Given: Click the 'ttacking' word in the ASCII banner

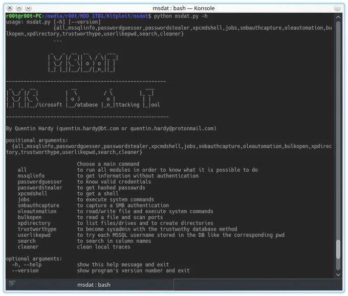Looking at the screenshot, I should (x=127, y=105).
